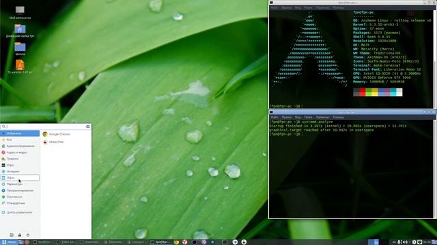Open Файл menu in systemd-analyze terminal
437x245 pixels.
pyautogui.click(x=274, y=117)
